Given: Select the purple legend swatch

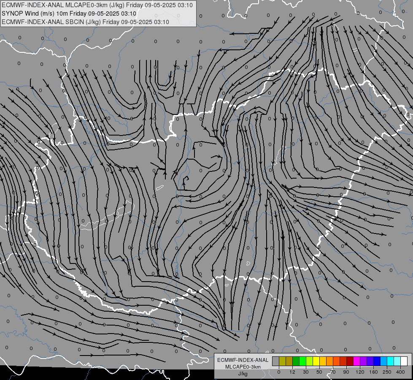Looking at the screenshot, I should pos(364,361).
